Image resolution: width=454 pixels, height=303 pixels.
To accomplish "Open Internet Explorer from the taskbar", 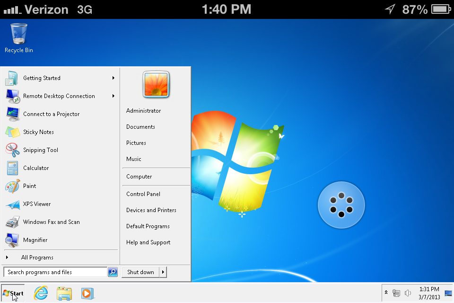I will [x=41, y=293].
